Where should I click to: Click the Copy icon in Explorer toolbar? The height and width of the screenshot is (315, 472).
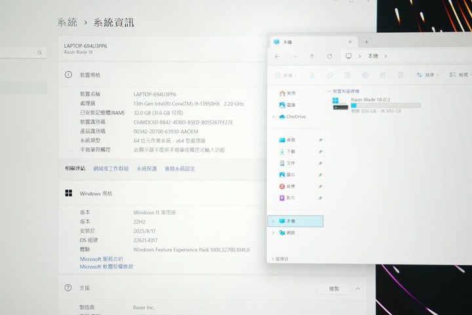click(x=330, y=75)
